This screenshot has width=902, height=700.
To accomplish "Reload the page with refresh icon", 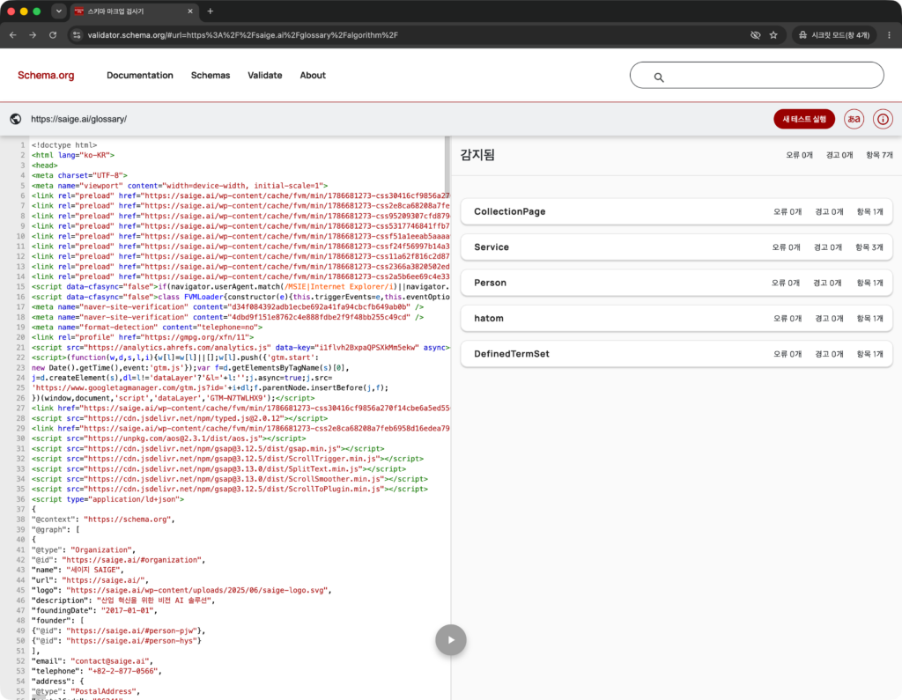I will click(53, 35).
